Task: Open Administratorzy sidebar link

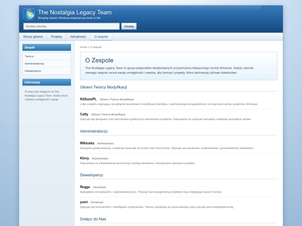Action: point(46,64)
